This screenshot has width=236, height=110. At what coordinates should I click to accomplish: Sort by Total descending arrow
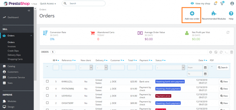[x=134, y=60]
